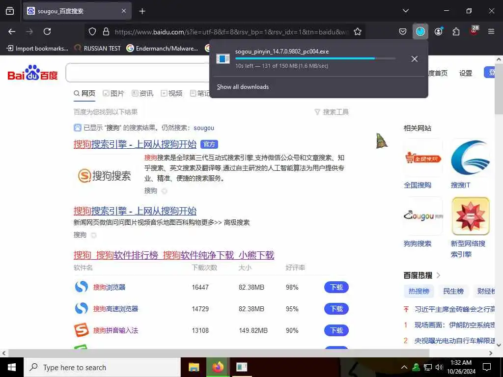
Task: Switch to 视频 search tab
Action: click(171, 93)
